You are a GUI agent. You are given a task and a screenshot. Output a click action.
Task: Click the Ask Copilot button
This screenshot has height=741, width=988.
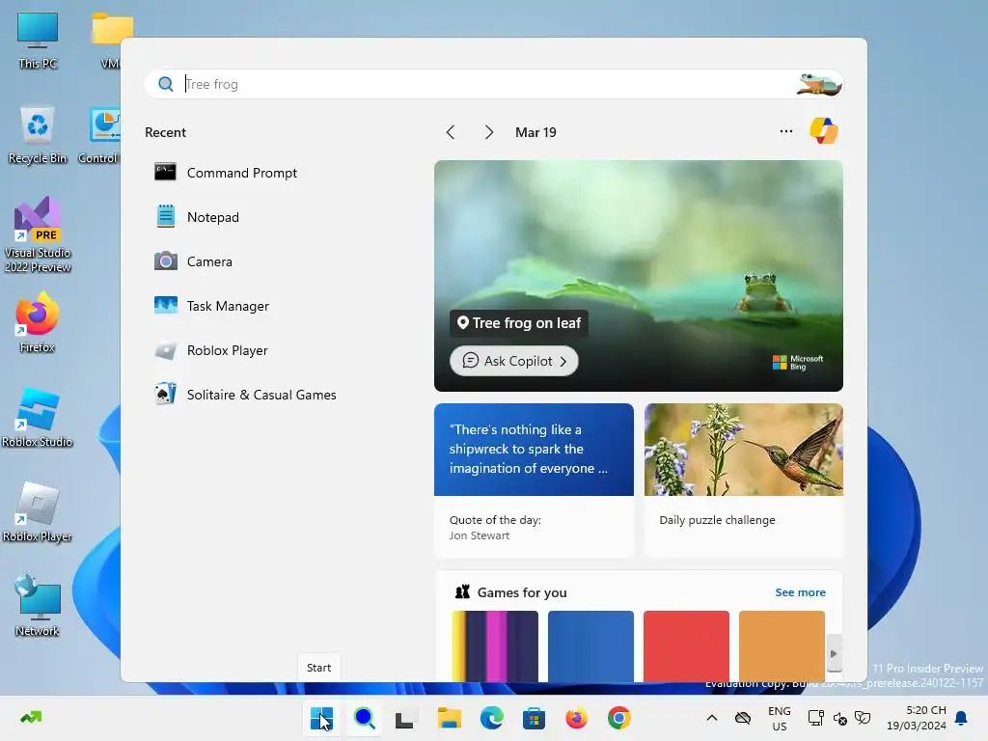513,361
